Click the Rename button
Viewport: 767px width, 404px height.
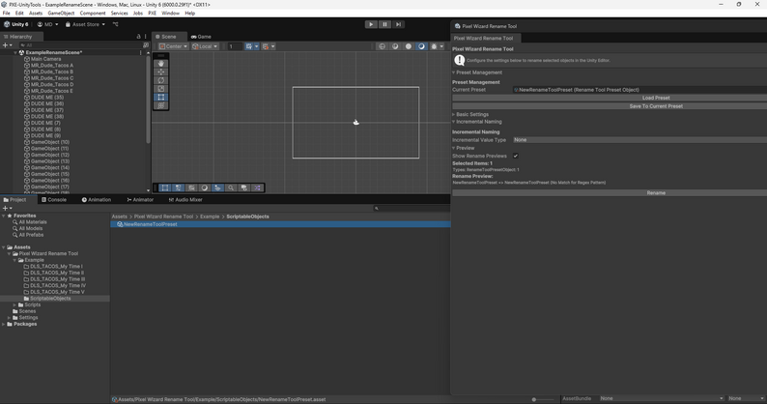[x=656, y=193]
